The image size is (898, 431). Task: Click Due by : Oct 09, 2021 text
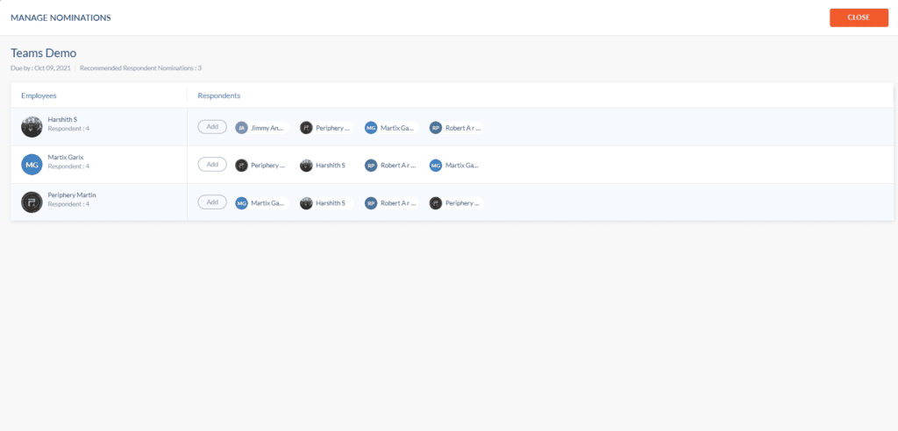coord(40,68)
